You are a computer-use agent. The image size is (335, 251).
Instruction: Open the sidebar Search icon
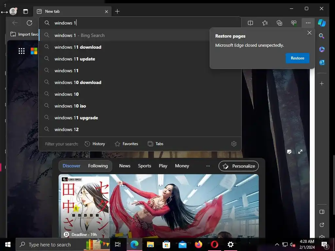click(322, 36)
